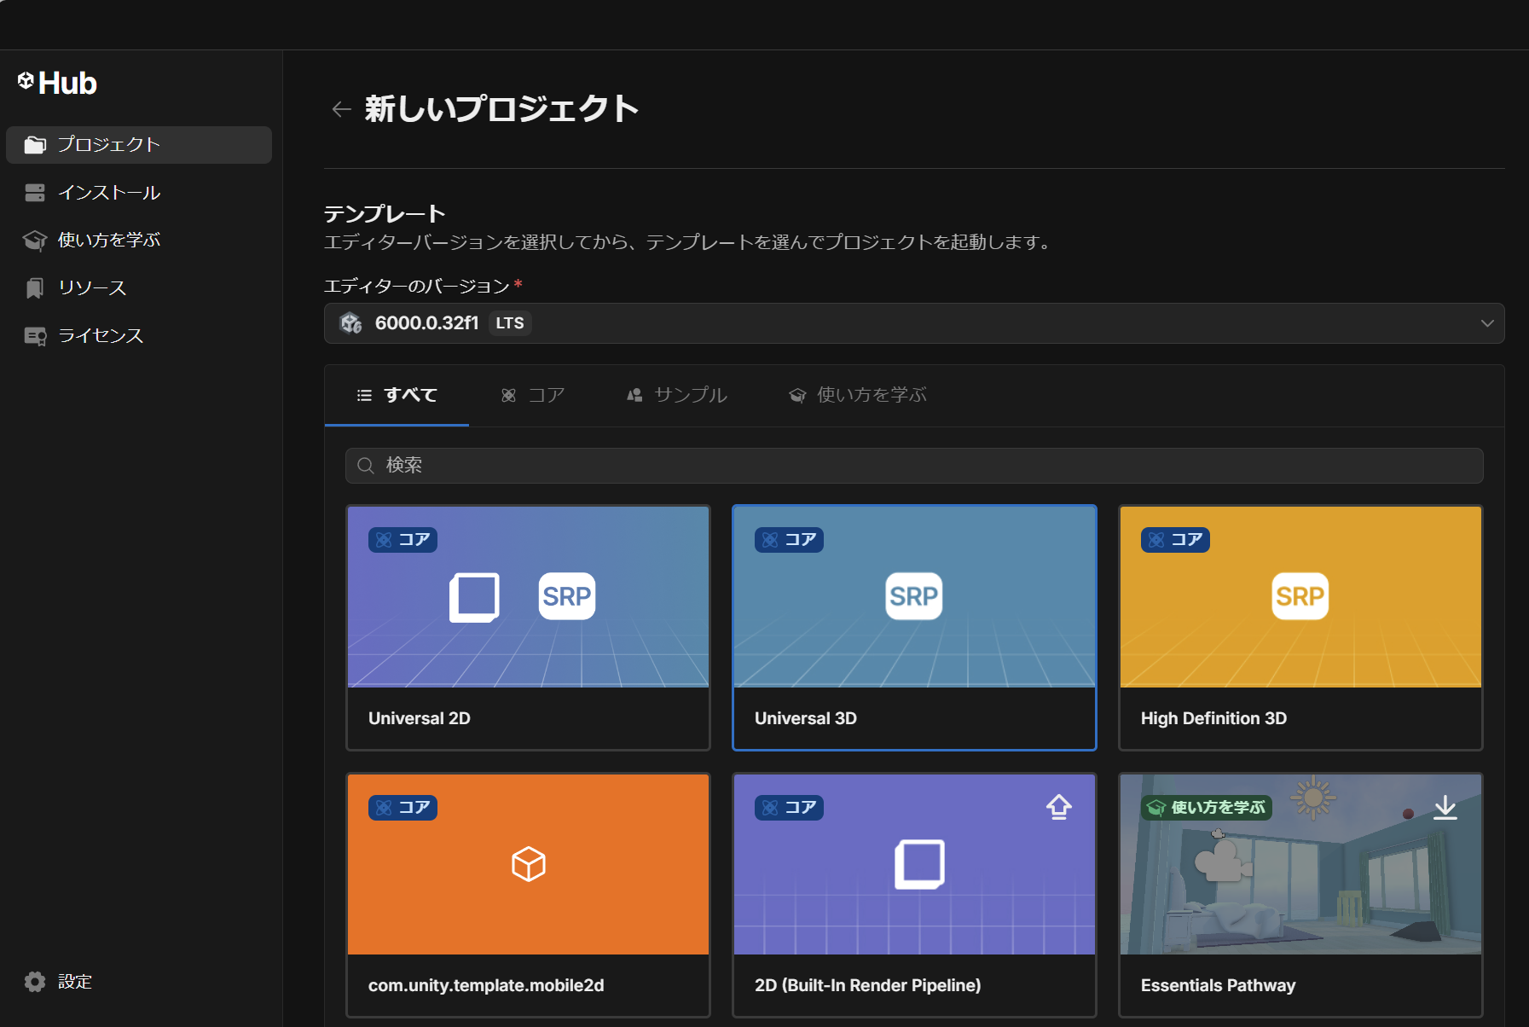Open the リソース sidebar section
Screen dimensions: 1529x1027
pyautogui.click(x=91, y=288)
